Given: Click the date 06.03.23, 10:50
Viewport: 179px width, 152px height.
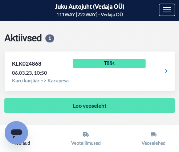Looking at the screenshot, I should [x=29, y=73].
